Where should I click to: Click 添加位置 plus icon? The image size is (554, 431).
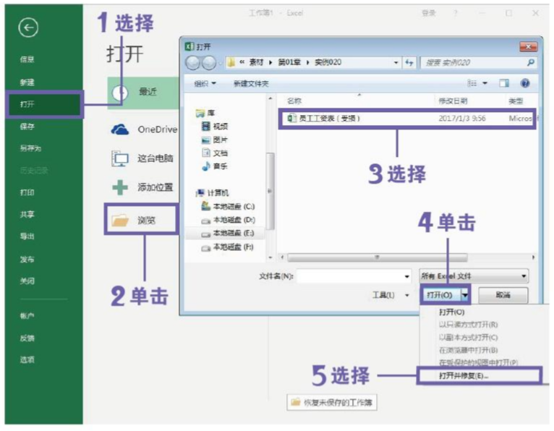120,187
